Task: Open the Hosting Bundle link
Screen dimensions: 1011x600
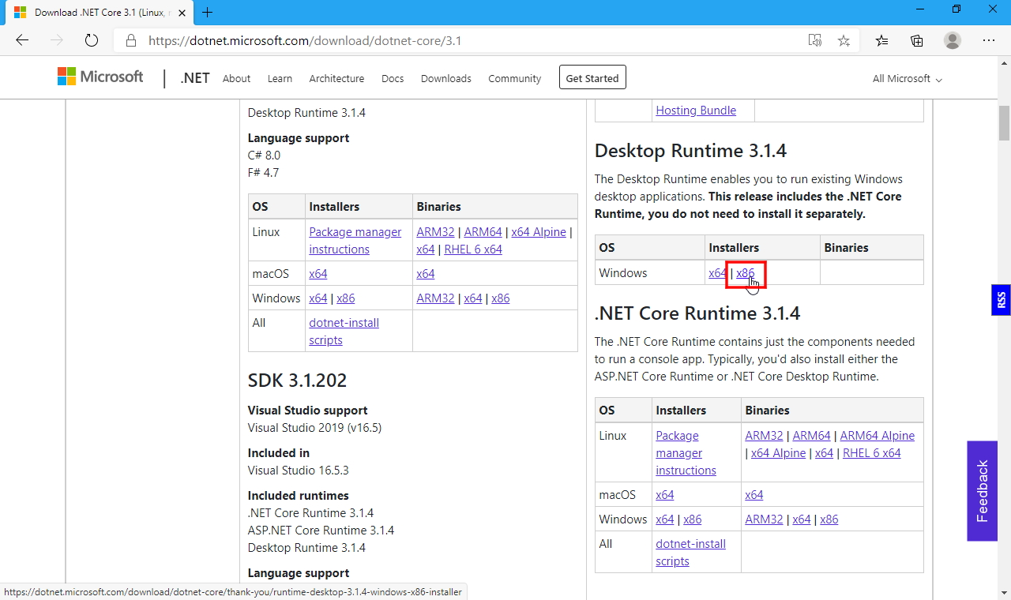Action: (x=696, y=111)
